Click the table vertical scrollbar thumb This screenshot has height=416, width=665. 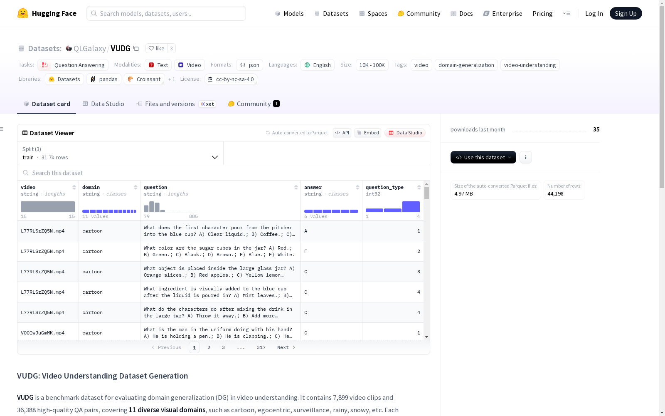pyautogui.click(x=426, y=193)
